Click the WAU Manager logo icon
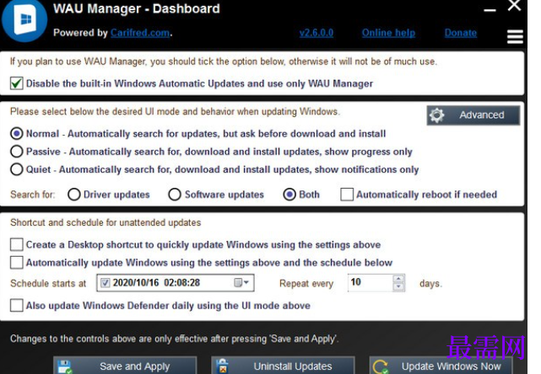Image resolution: width=541 pixels, height=374 pixels. pyautogui.click(x=24, y=20)
